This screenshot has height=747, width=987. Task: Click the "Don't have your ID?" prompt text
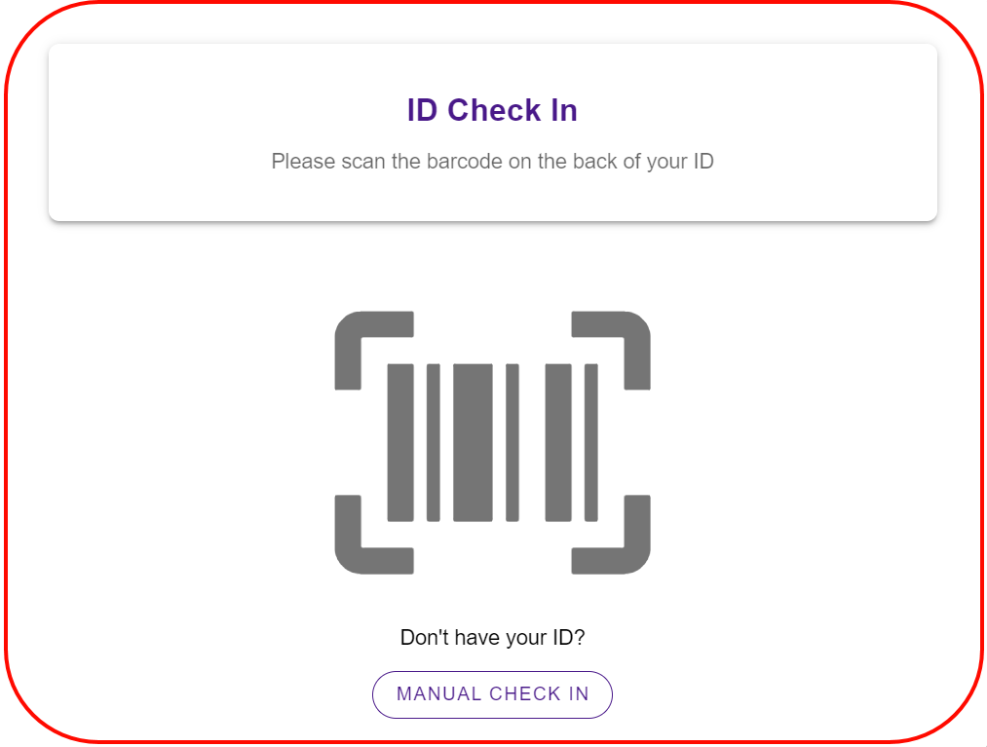(x=492, y=638)
